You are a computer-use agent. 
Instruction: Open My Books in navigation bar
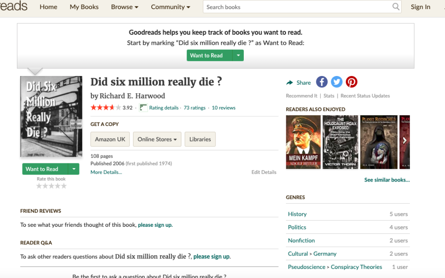[x=84, y=7]
